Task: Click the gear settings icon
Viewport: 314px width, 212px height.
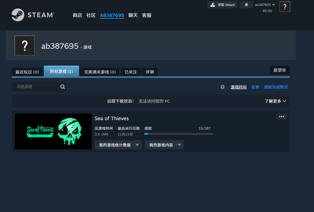Action: tap(222, 87)
